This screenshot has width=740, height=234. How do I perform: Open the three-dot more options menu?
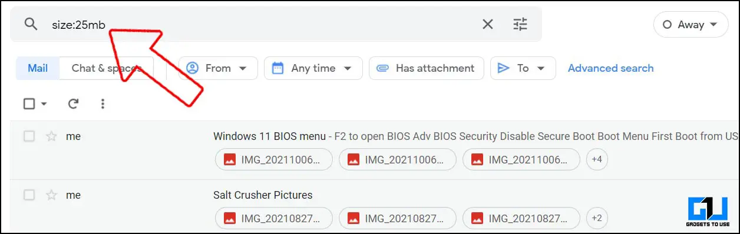(103, 104)
